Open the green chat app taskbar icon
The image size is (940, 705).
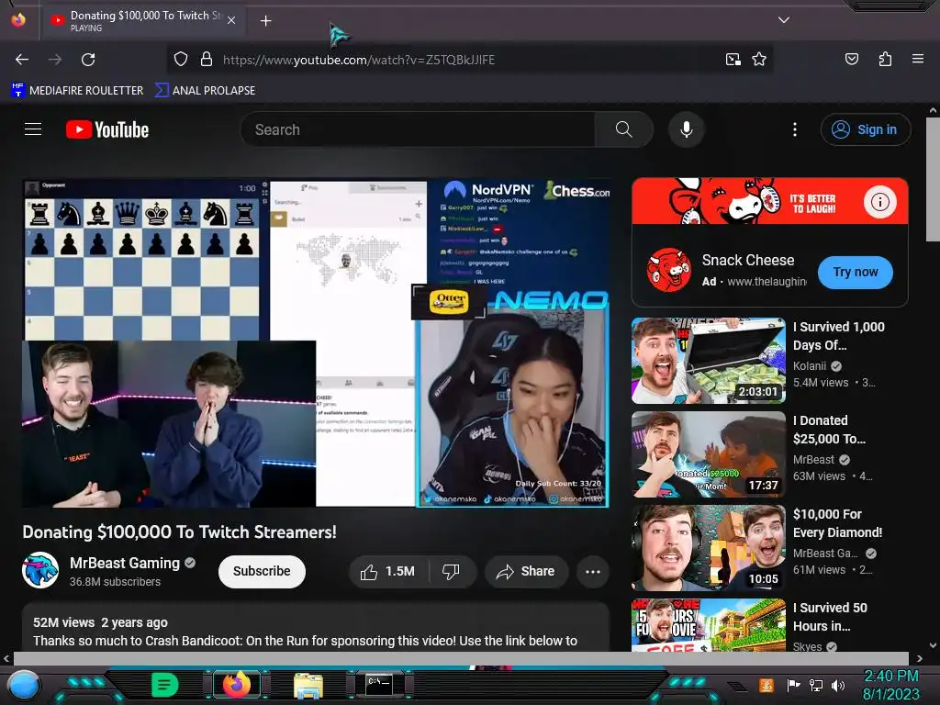pos(164,685)
